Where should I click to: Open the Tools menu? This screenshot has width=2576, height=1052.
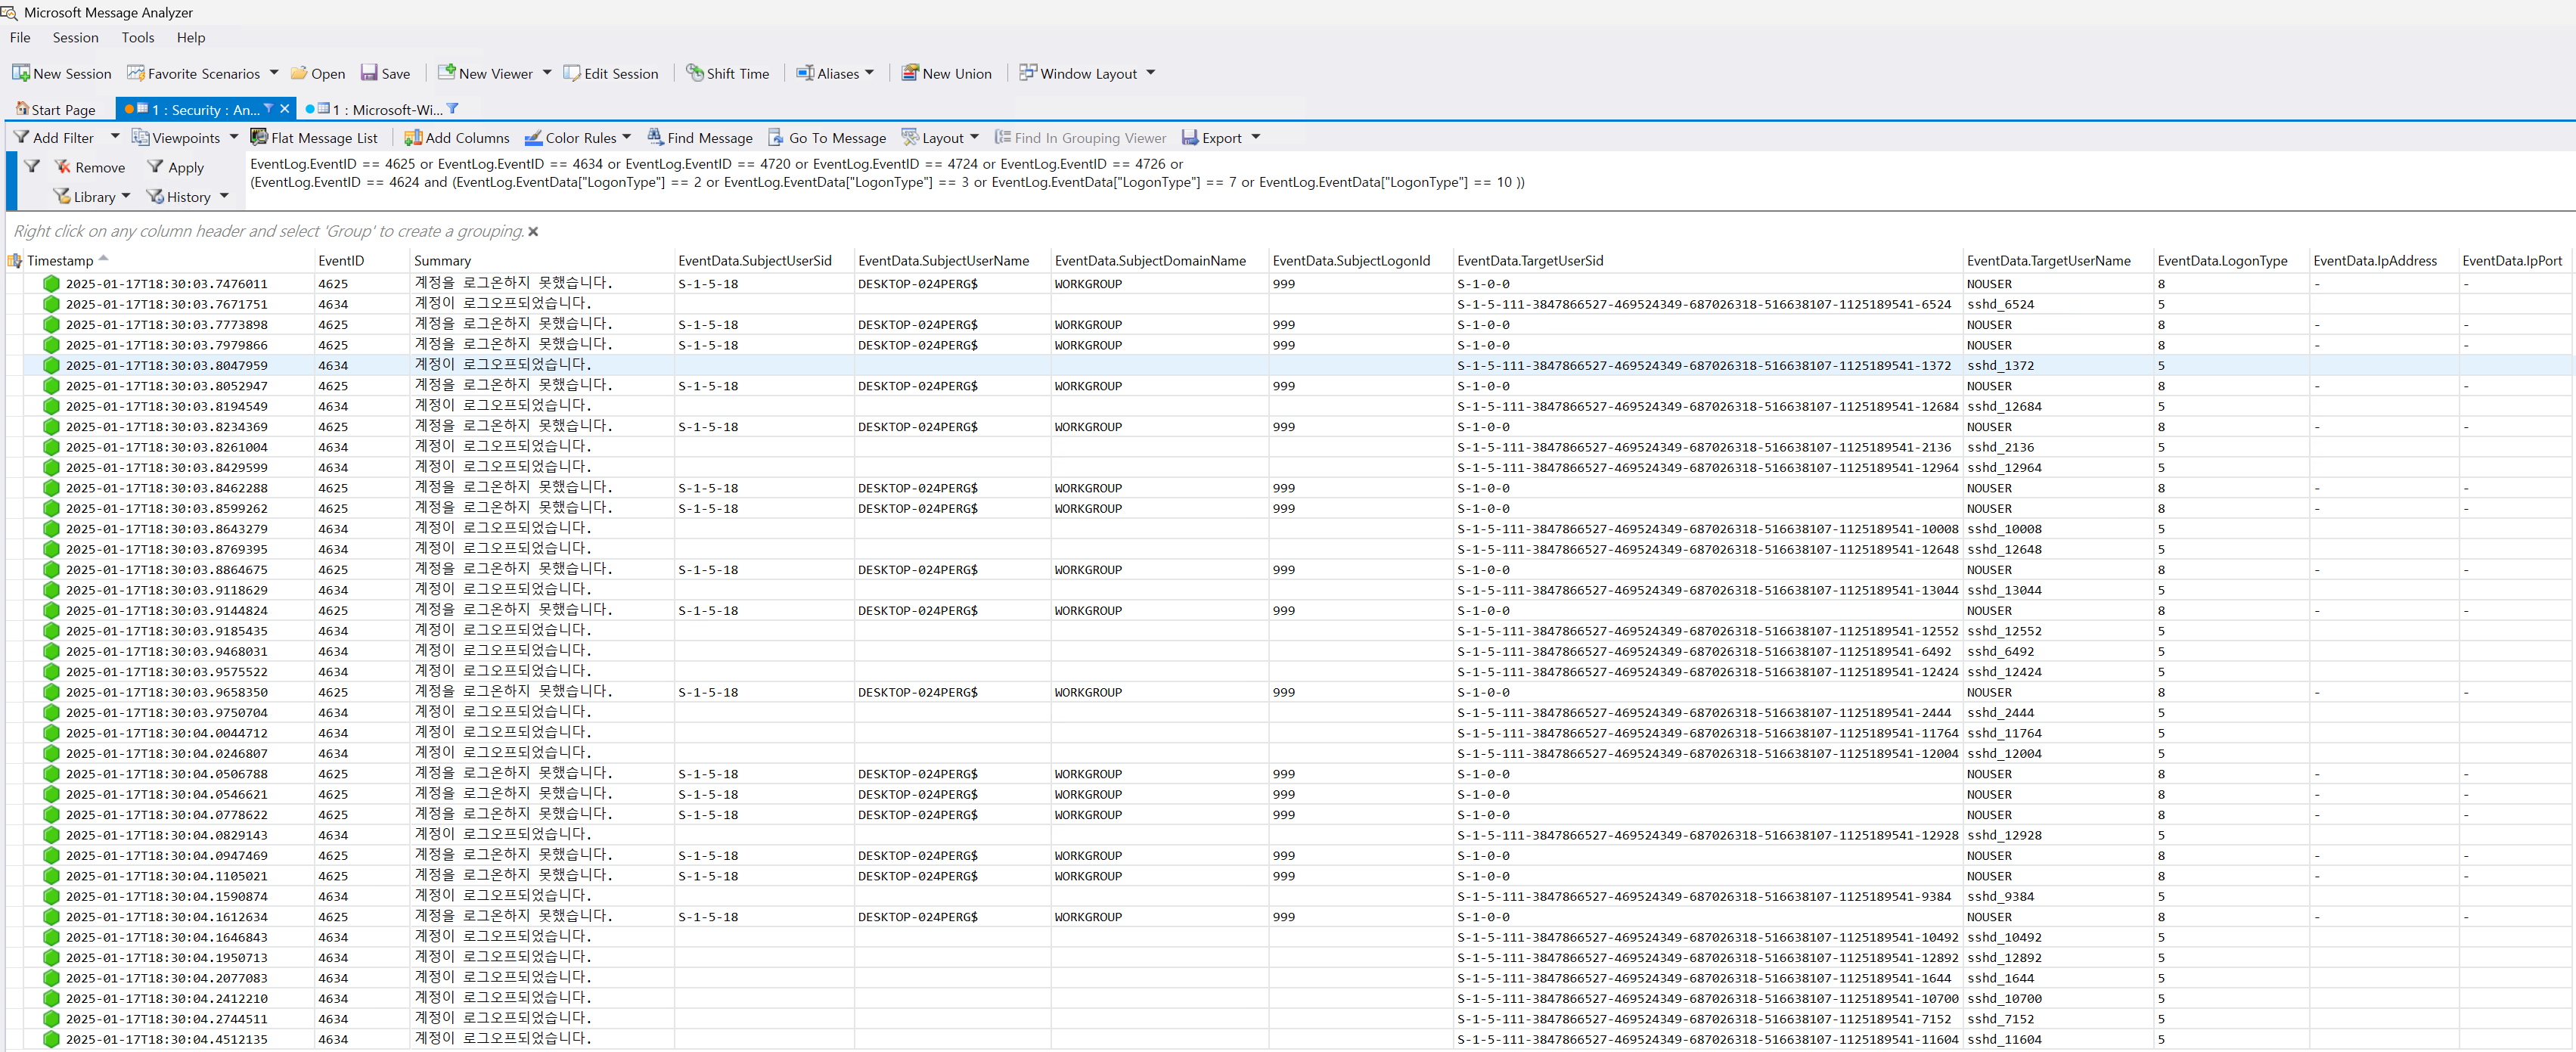click(138, 37)
